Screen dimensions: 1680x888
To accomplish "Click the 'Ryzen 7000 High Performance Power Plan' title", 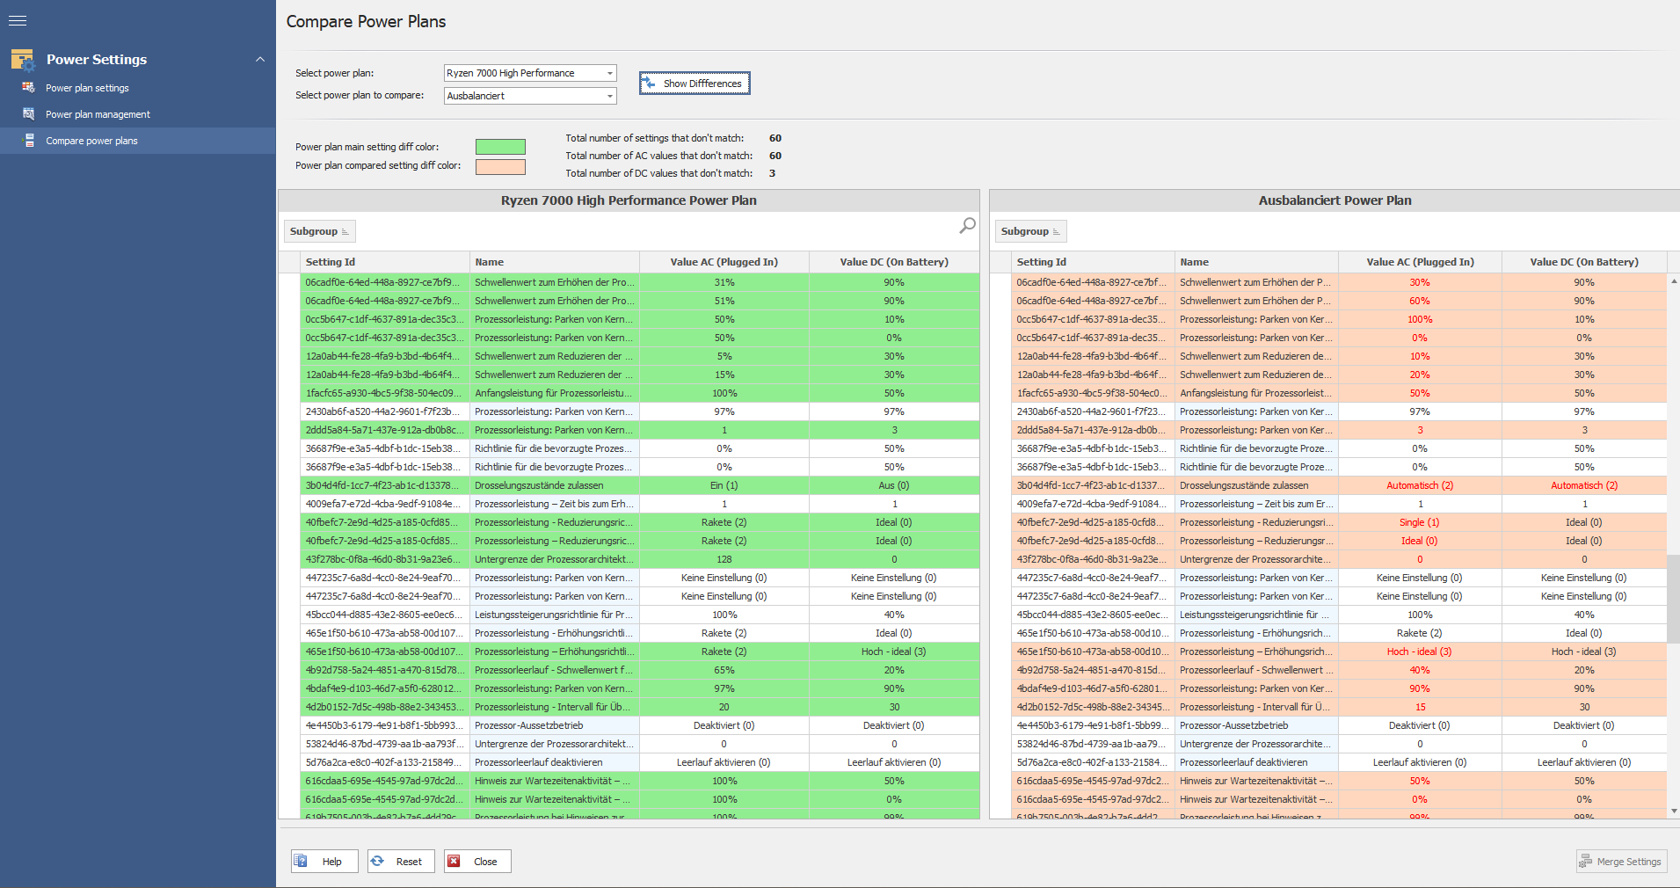I will point(629,200).
